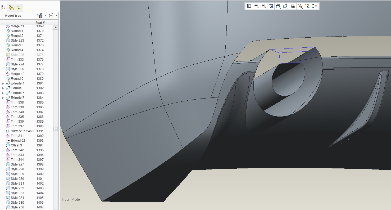Select Trim 335 in the model tree

(17, 117)
